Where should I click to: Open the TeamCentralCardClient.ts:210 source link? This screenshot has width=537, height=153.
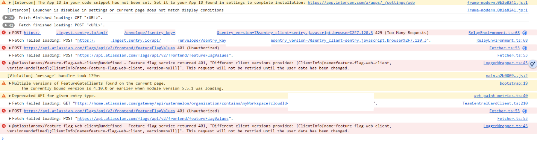tap(495, 103)
